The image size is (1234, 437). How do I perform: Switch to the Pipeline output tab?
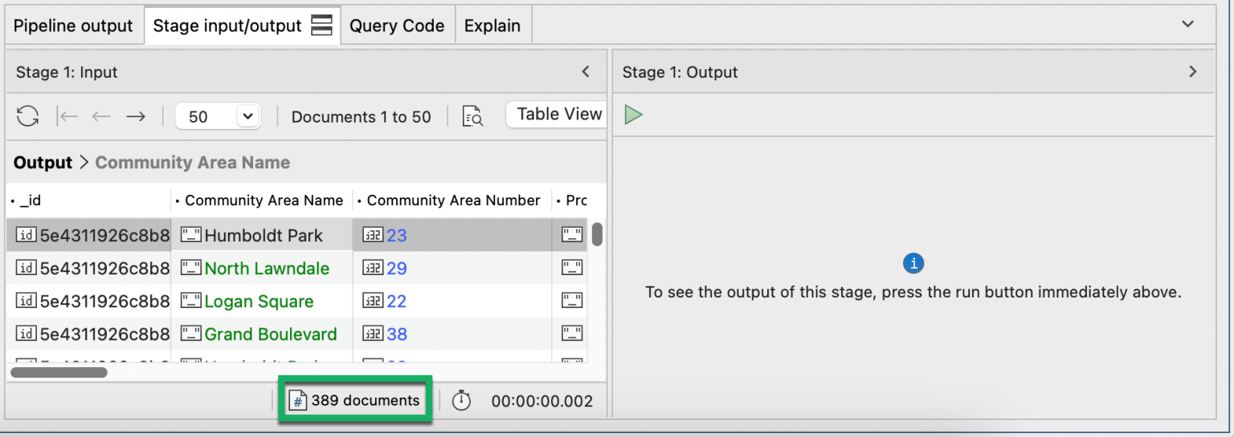[73, 26]
